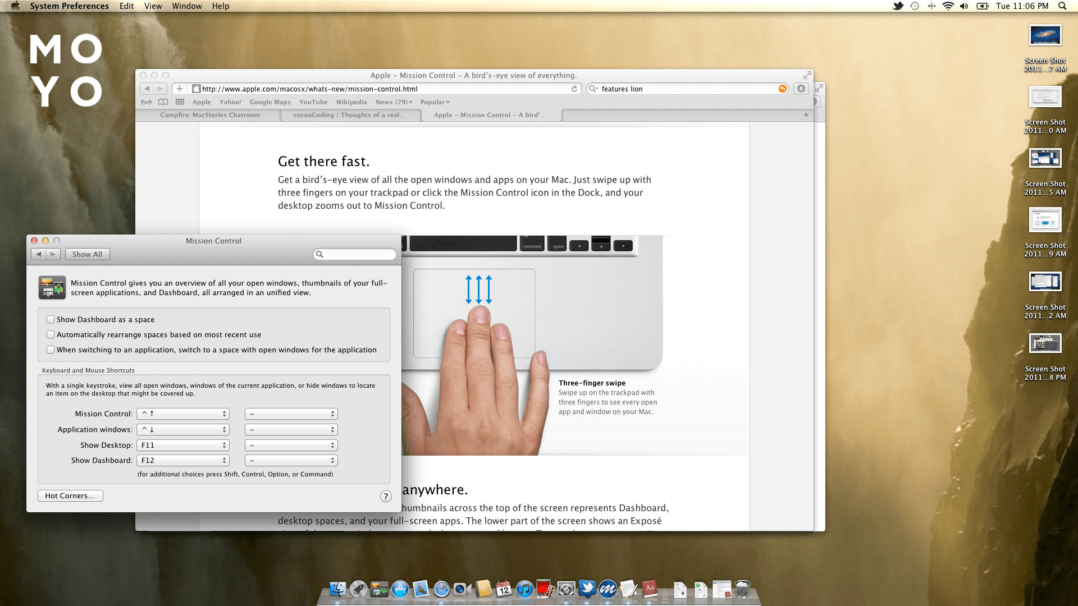
Task: Click Safari search field 'features lion'
Action: (x=687, y=89)
